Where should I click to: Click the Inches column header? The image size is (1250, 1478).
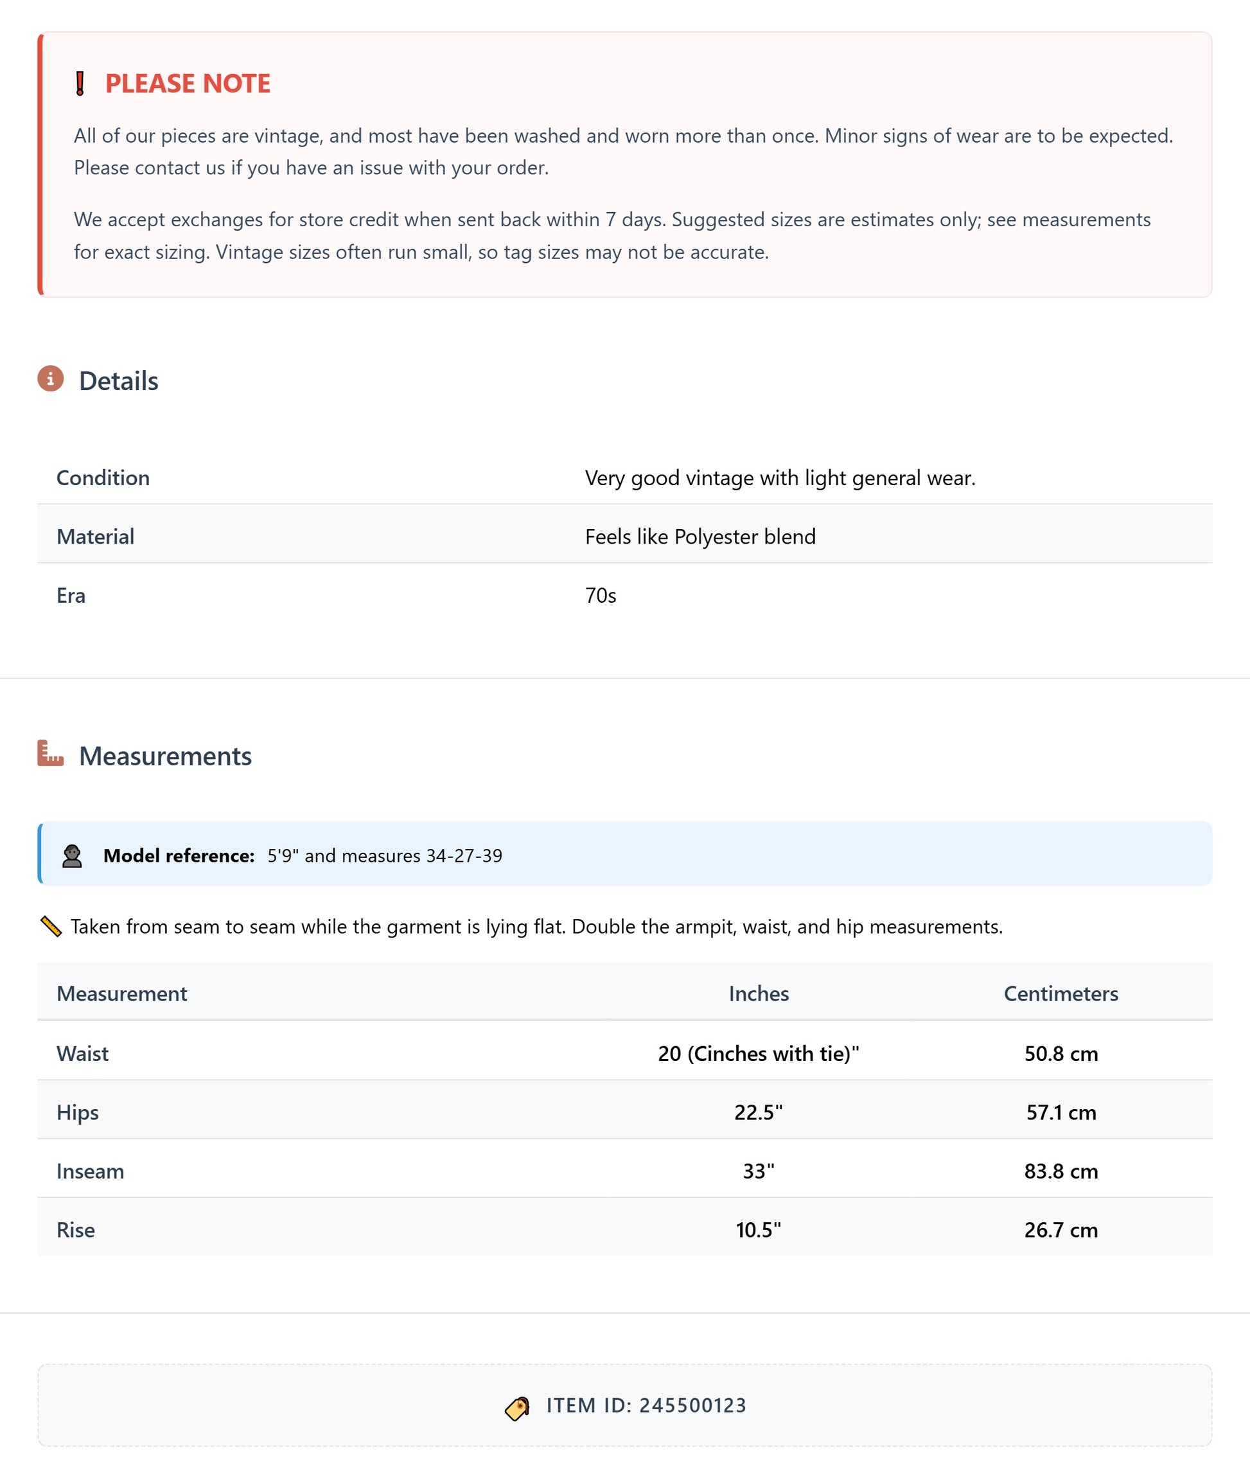pos(758,993)
